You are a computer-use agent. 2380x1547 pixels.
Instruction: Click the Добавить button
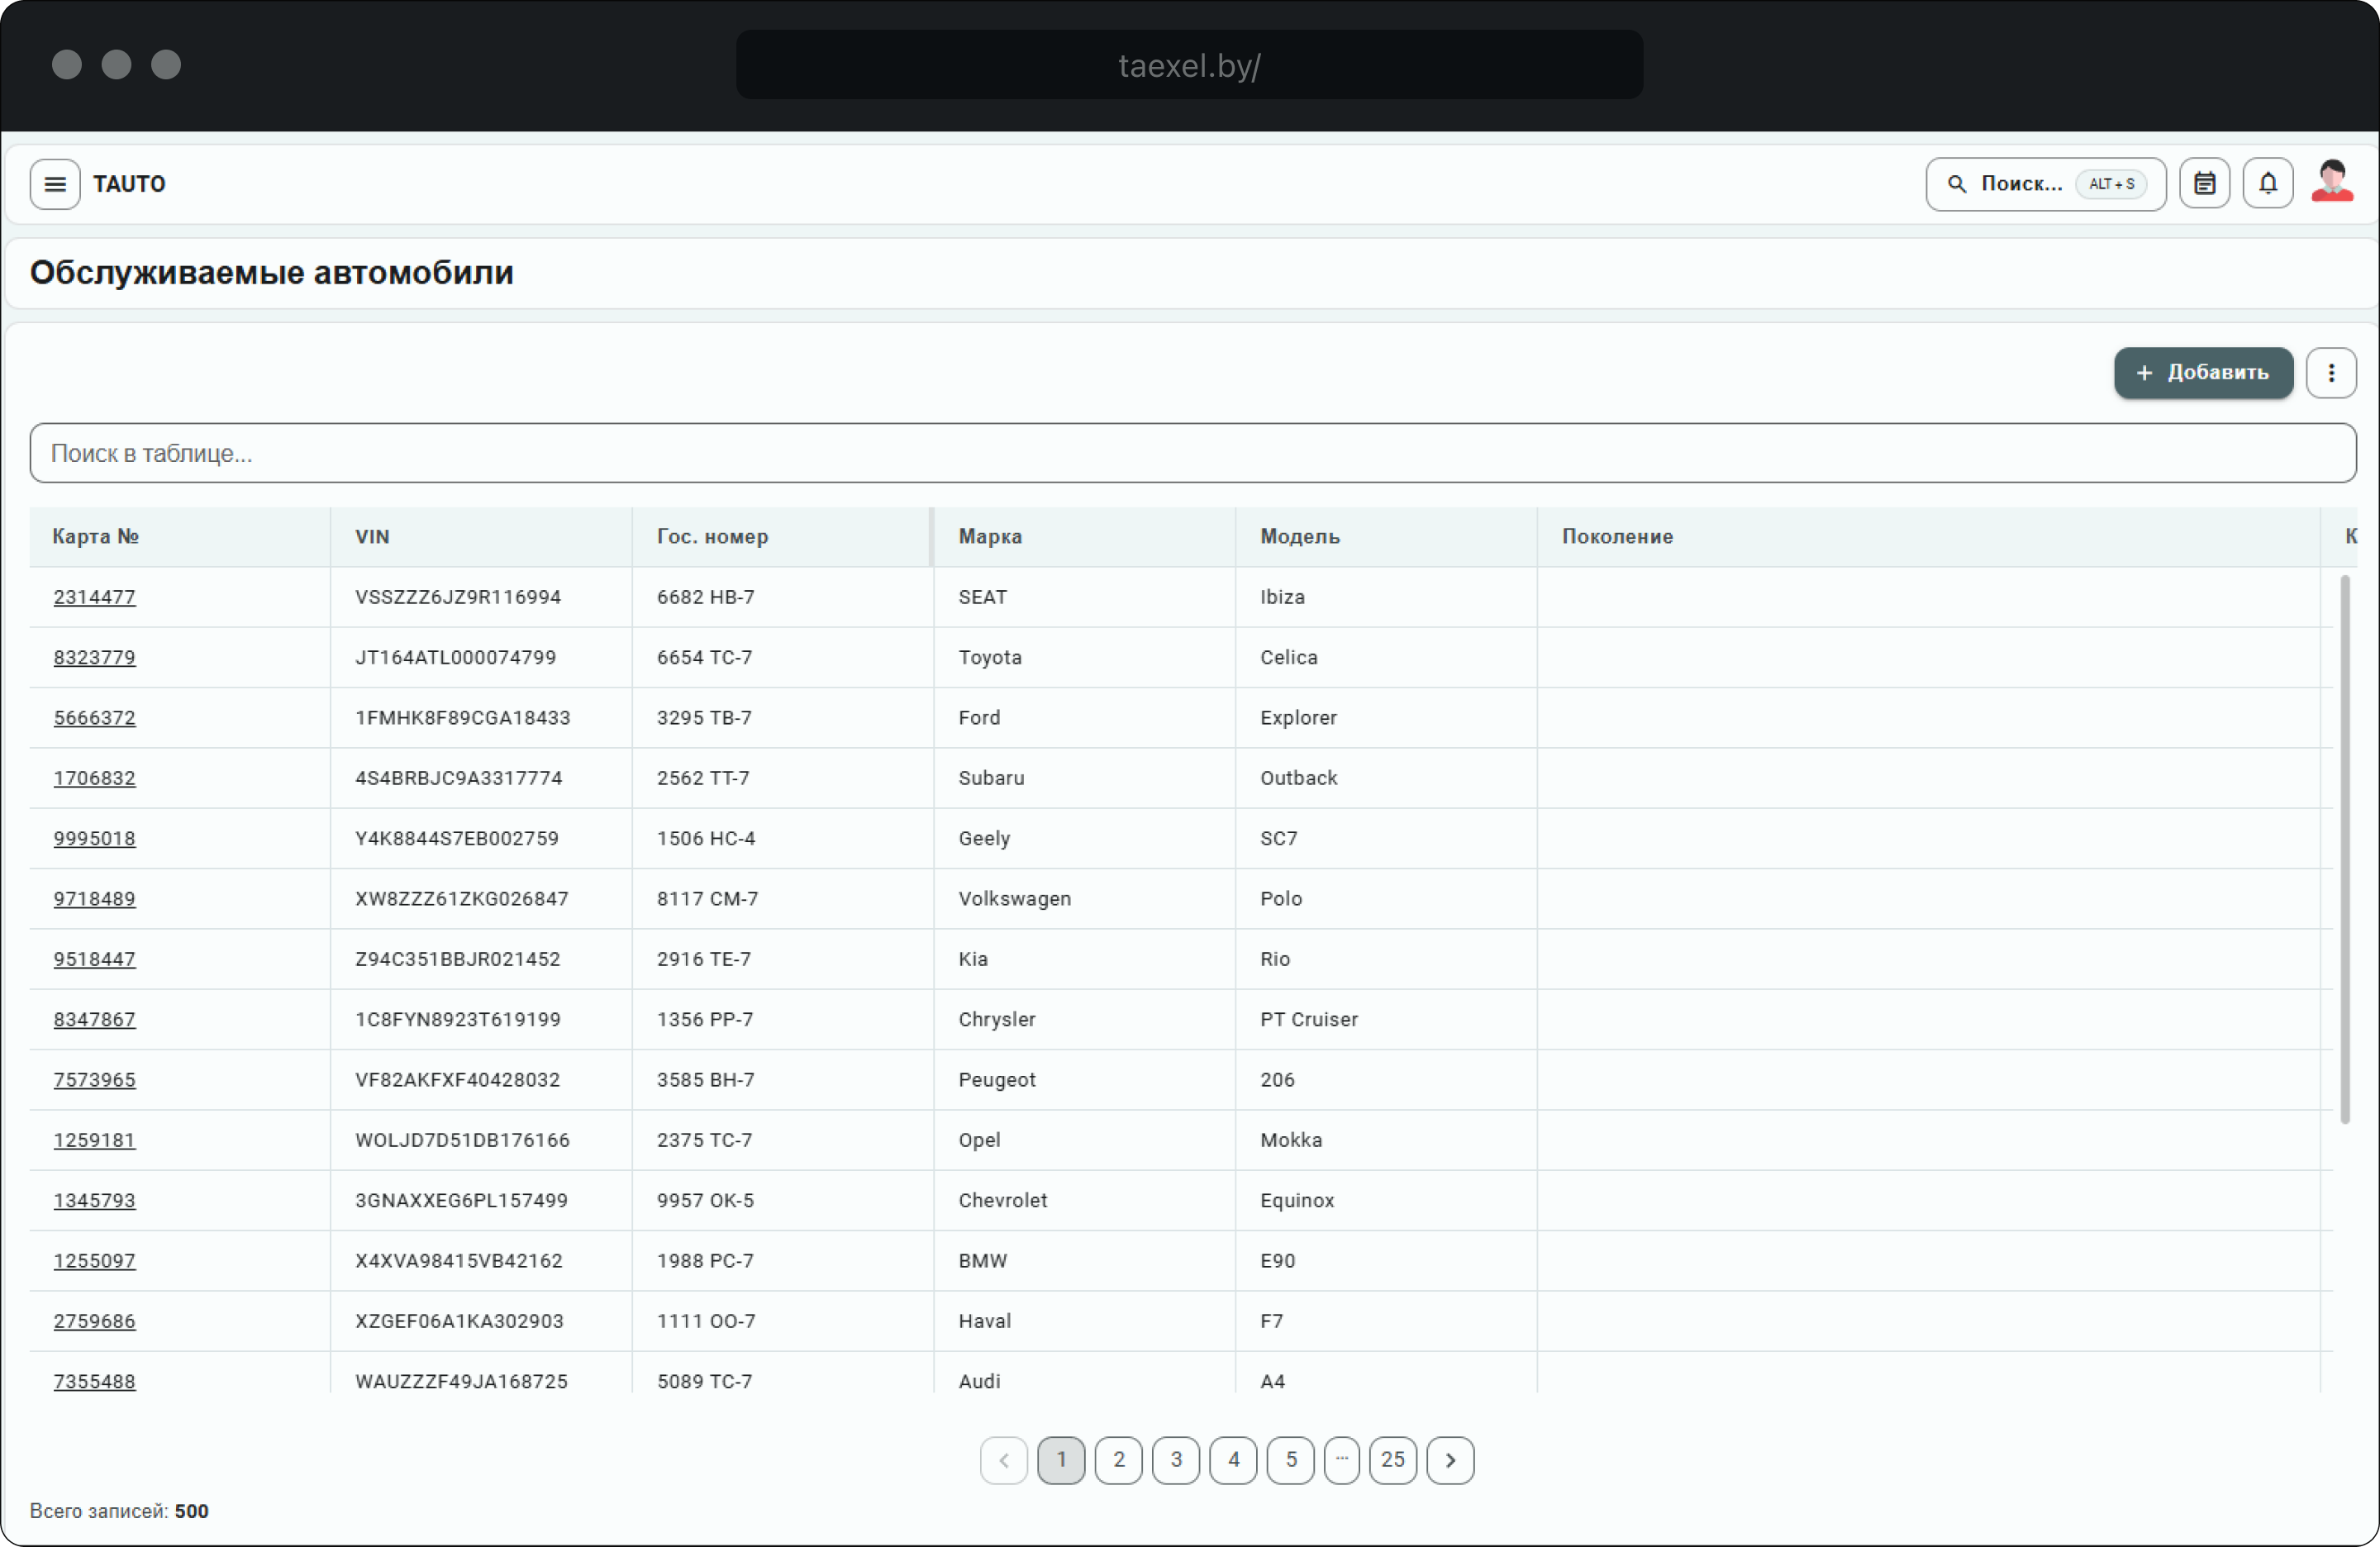pyautogui.click(x=2202, y=373)
